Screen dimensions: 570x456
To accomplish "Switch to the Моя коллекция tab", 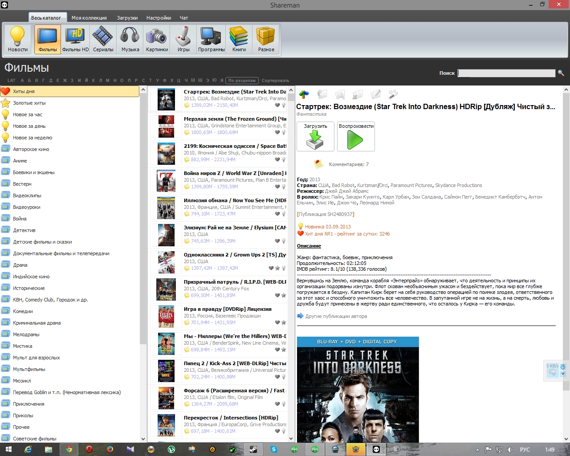I will coord(89,18).
